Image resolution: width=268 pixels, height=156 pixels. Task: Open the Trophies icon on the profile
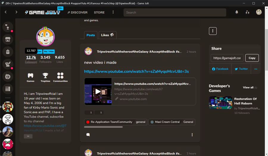tap(45, 77)
